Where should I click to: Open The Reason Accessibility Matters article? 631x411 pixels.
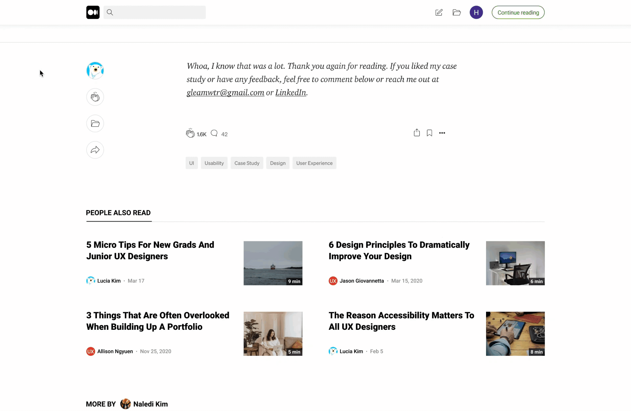[x=401, y=321]
